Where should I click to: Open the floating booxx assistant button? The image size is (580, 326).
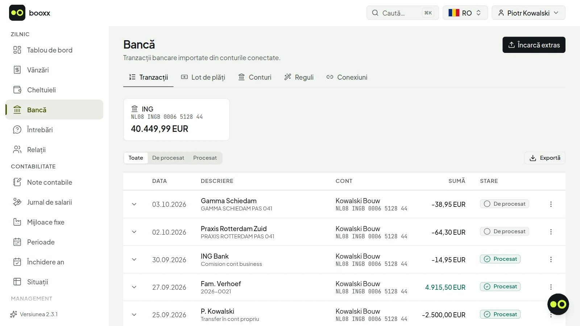coord(558,304)
